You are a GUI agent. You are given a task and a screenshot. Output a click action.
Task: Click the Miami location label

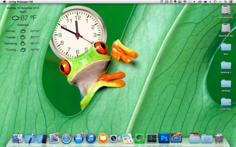pos(23,12)
